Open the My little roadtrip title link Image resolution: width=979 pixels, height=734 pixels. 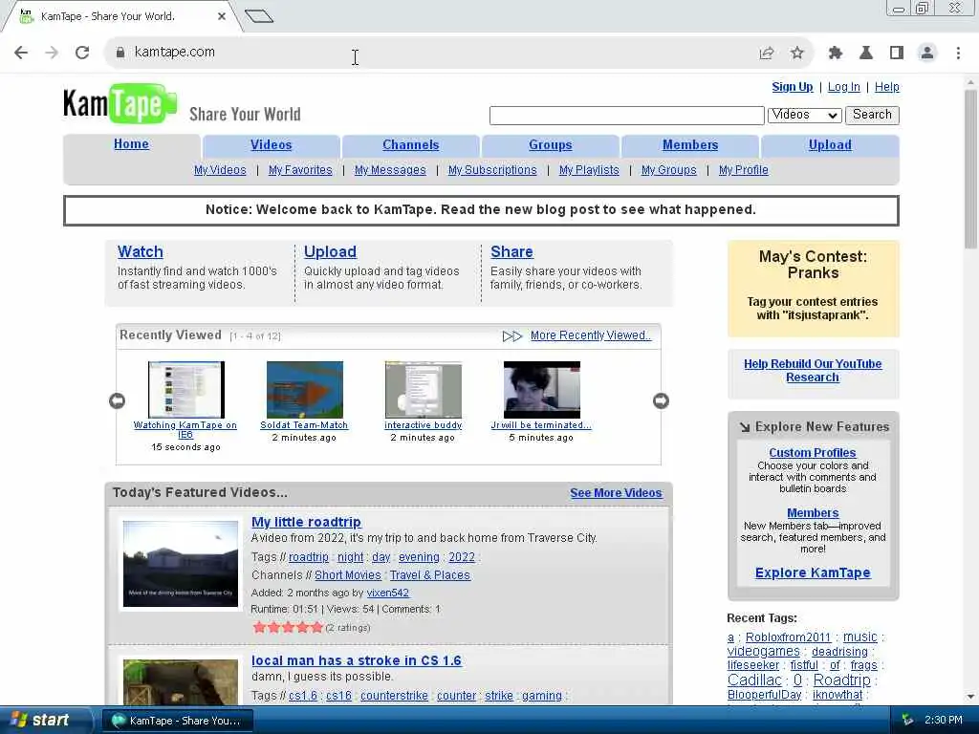(x=306, y=522)
